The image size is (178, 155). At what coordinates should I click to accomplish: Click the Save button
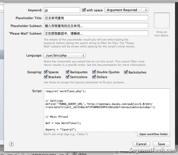[x=161, y=144]
